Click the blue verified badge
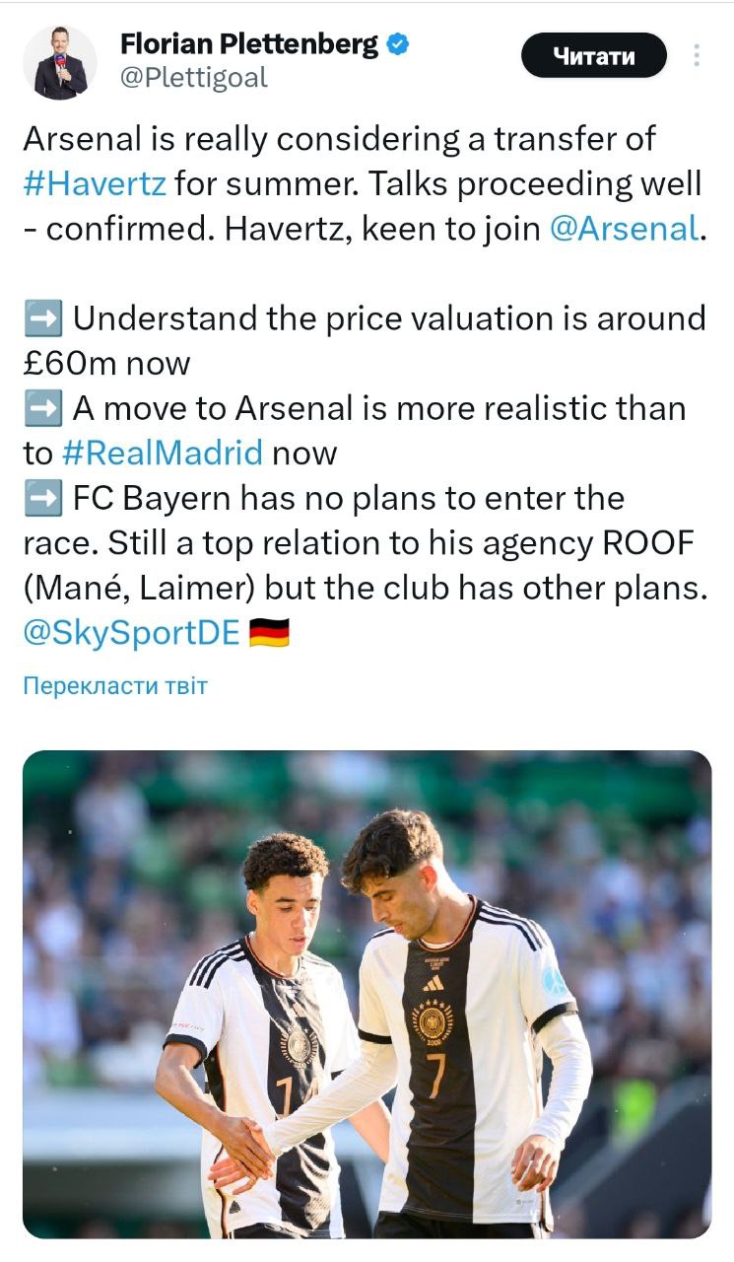 398,44
